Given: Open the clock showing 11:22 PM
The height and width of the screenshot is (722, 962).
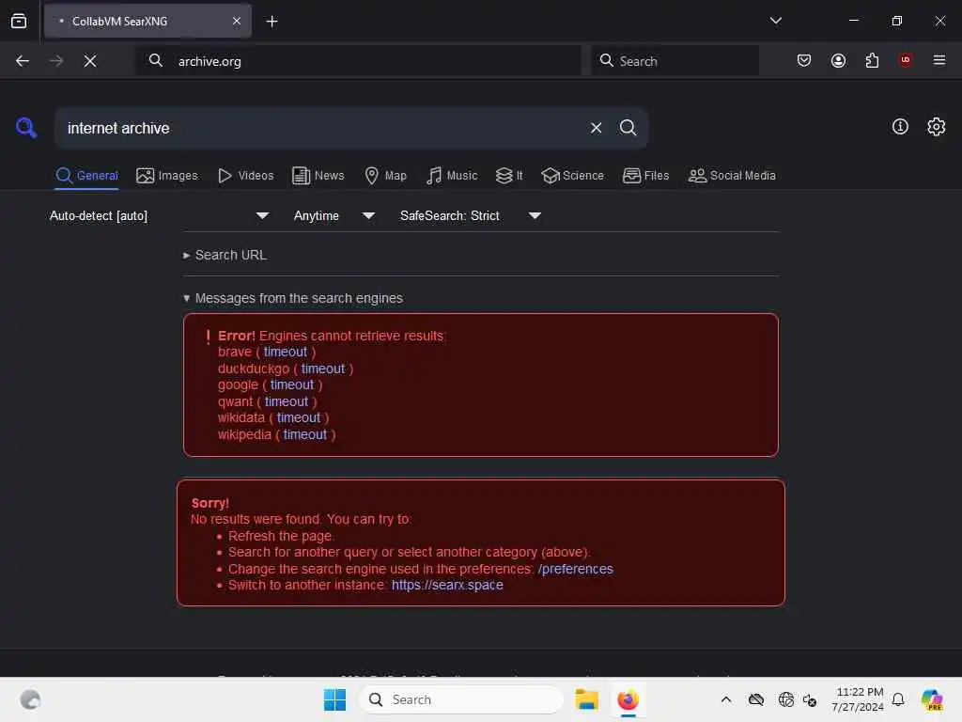Looking at the screenshot, I should point(858,699).
